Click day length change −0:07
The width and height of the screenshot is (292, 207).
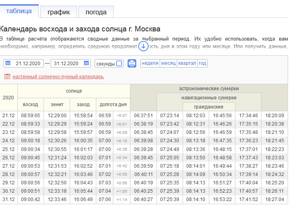pos(122,116)
